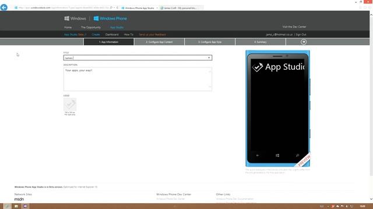Close the Windows Phone App Studio tab
Screen dimensions: 373x209
point(157,8)
